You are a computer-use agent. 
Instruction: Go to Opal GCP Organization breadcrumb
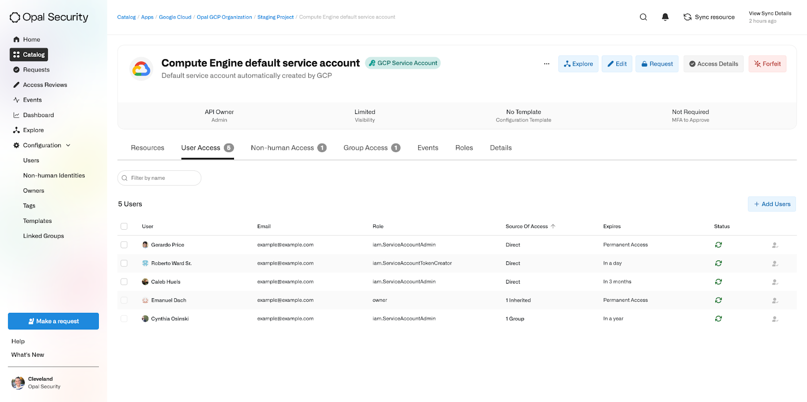click(224, 17)
